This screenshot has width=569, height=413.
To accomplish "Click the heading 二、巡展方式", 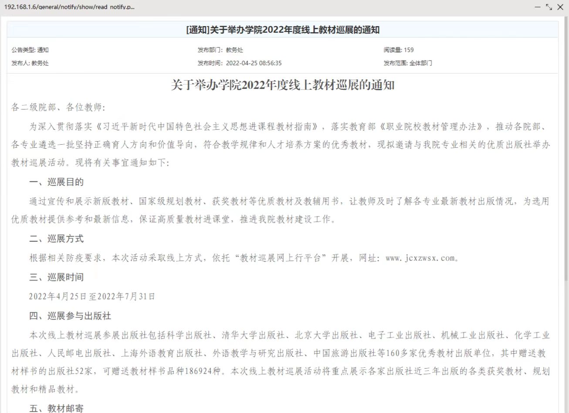I will pyautogui.click(x=56, y=239).
